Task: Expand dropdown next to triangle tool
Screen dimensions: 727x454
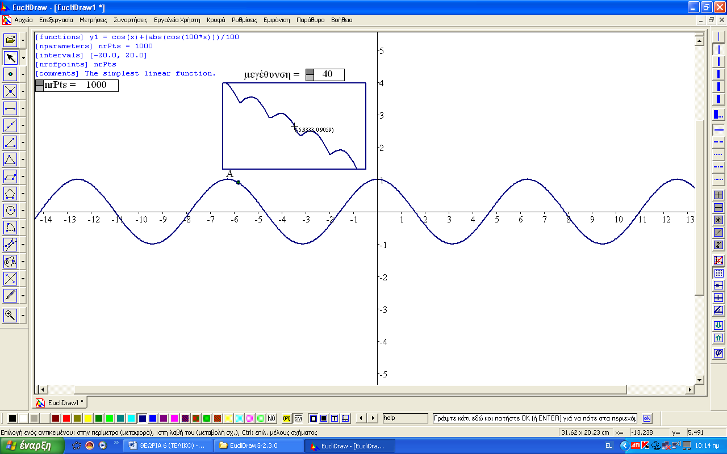Action: click(x=23, y=160)
